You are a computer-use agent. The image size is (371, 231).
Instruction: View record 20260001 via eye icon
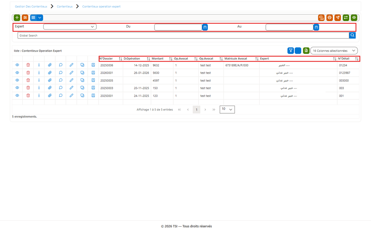tap(17, 72)
